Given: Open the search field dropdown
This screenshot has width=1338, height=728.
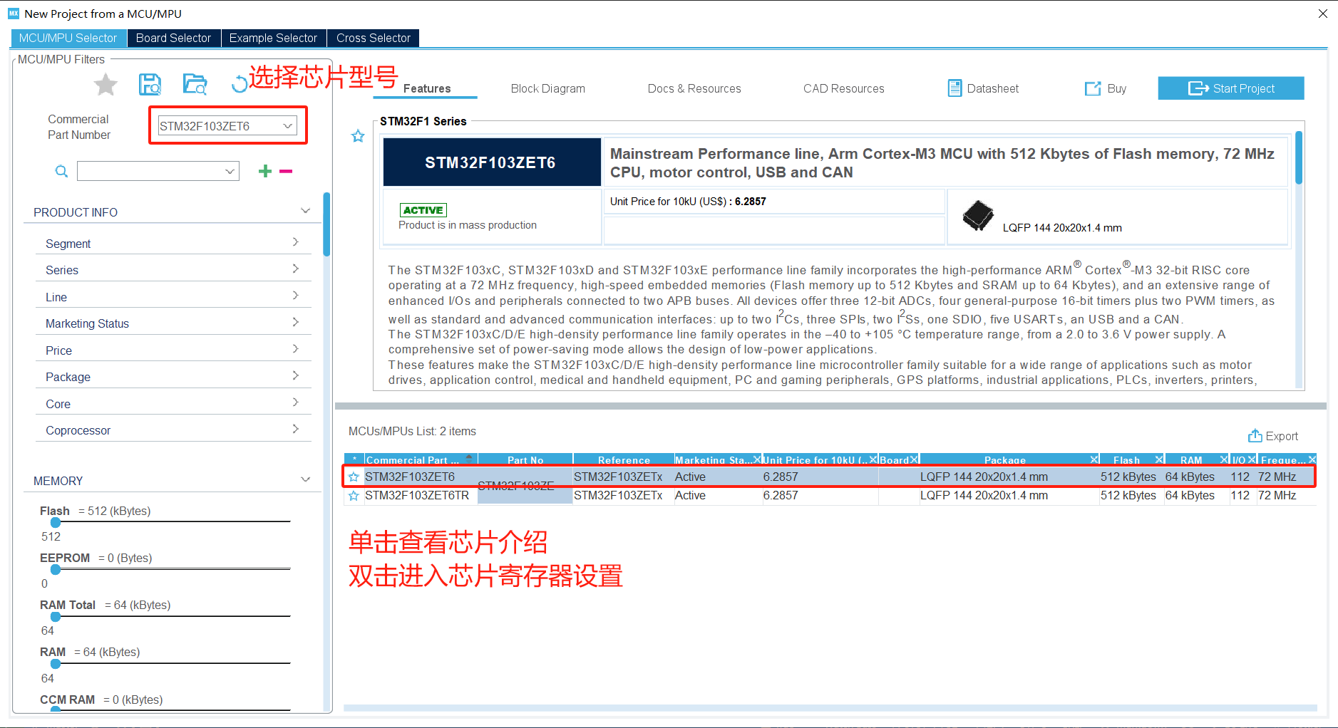Looking at the screenshot, I should (x=230, y=171).
